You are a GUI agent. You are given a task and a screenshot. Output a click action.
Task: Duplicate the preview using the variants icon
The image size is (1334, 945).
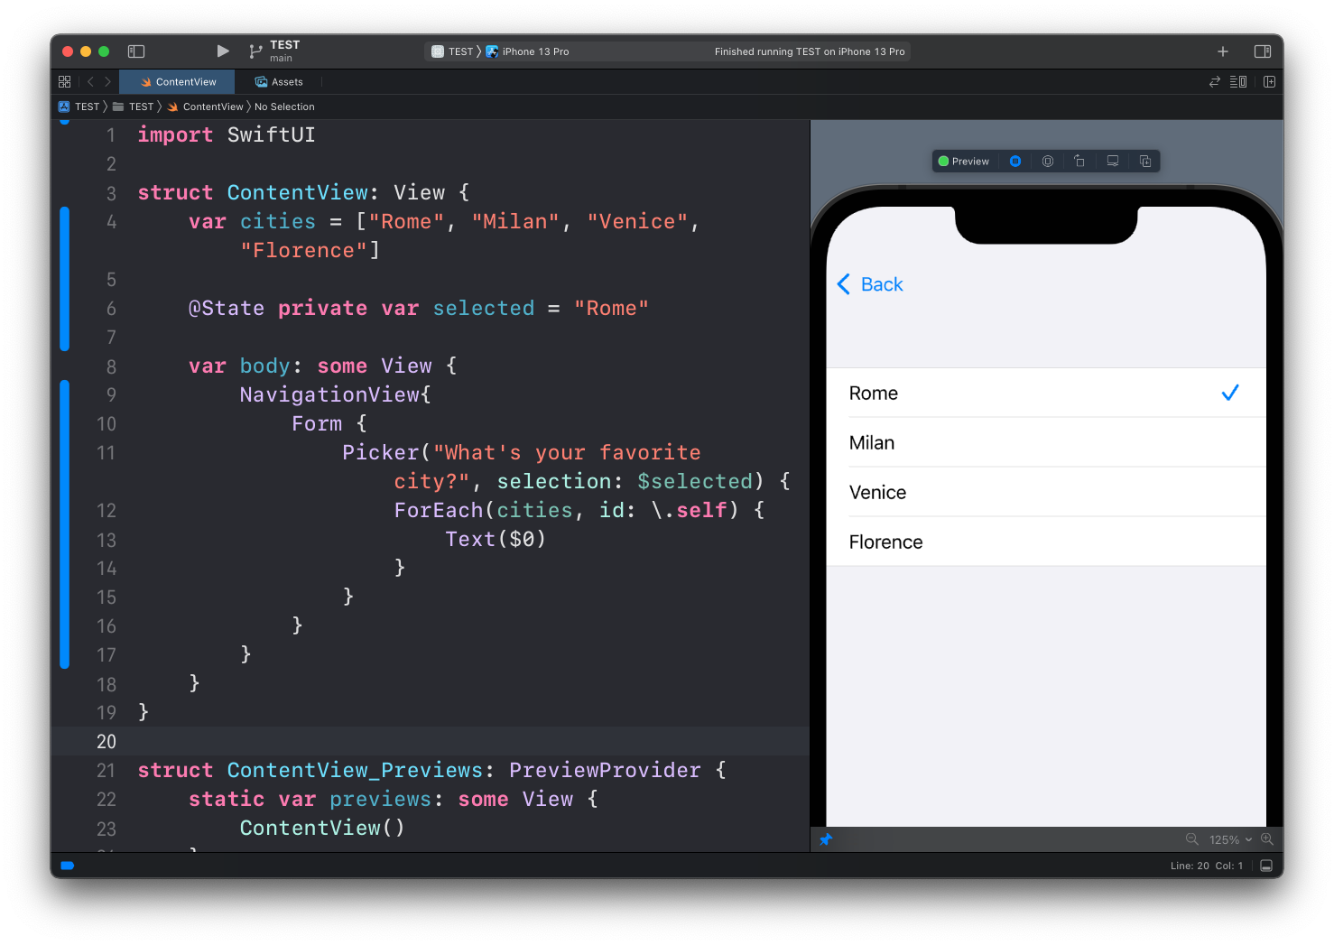click(x=1145, y=162)
